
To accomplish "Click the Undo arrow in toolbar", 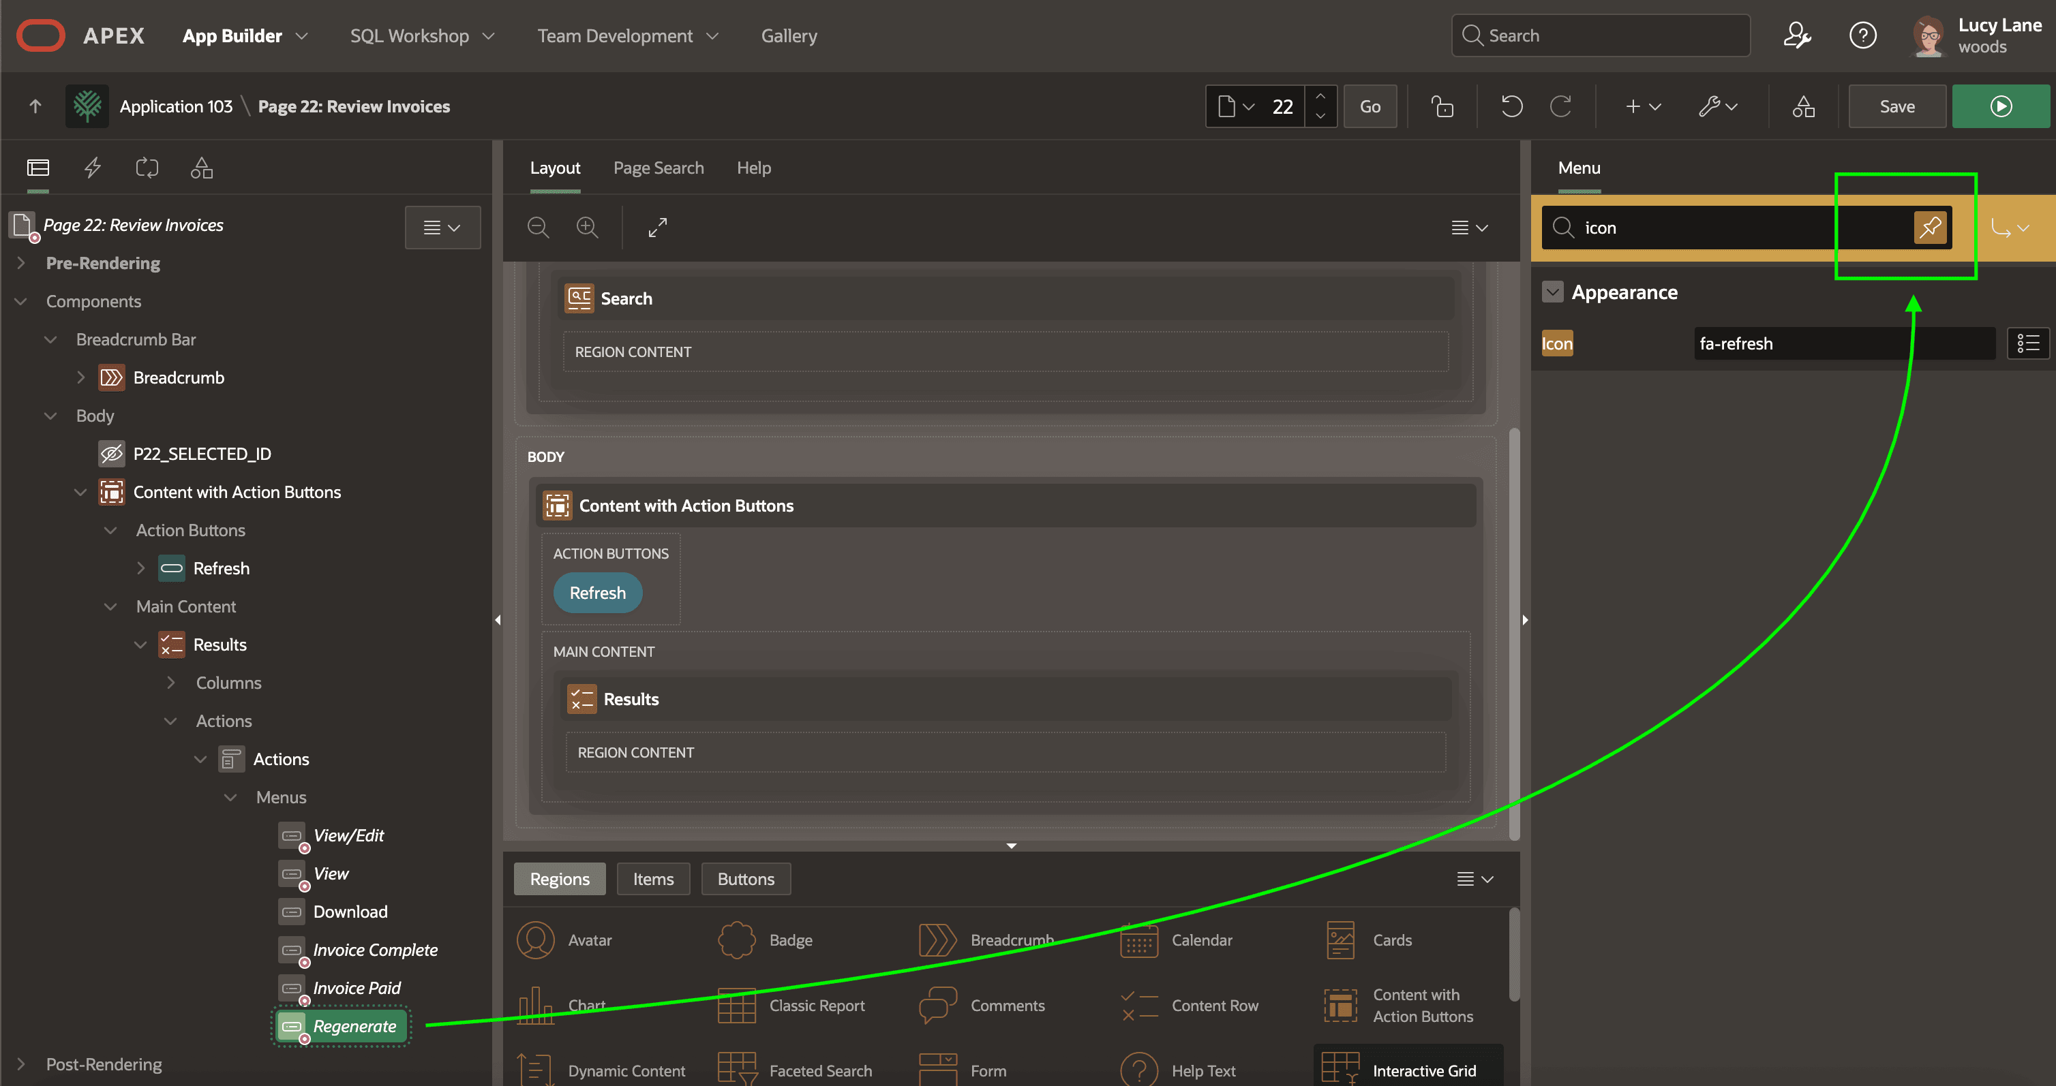I will pos(1512,106).
